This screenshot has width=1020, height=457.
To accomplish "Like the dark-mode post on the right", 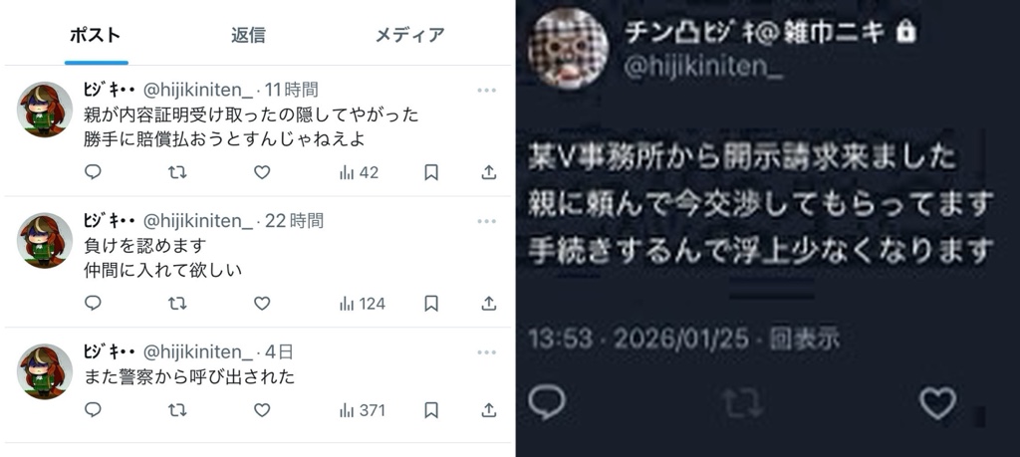I will pyautogui.click(x=937, y=402).
